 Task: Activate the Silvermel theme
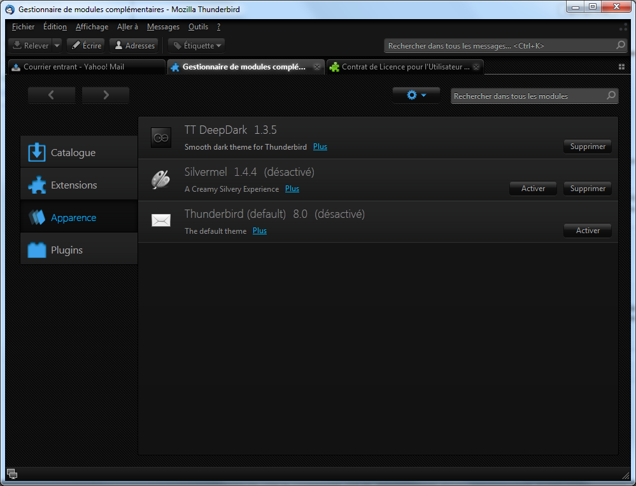[x=533, y=189]
